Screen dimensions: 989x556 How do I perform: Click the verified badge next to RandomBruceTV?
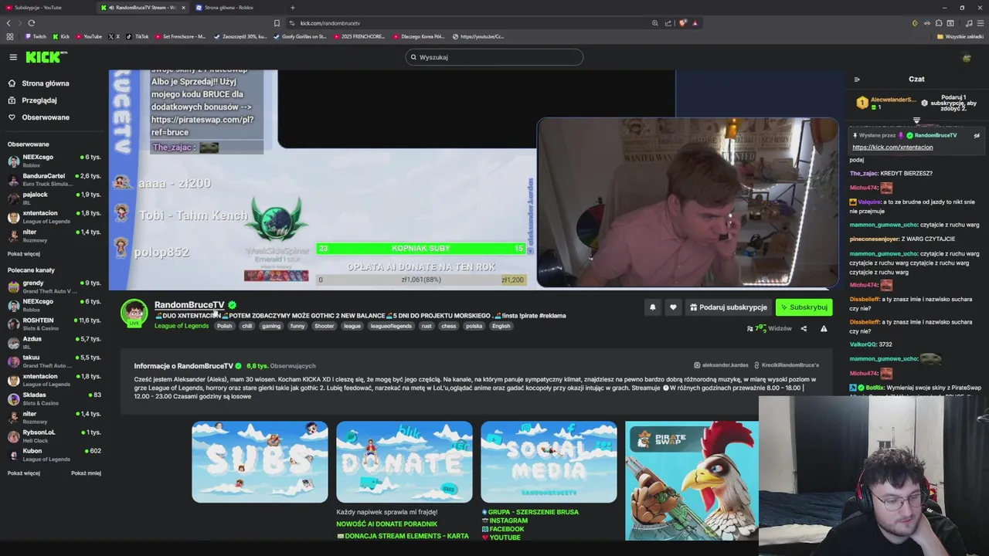pos(232,305)
